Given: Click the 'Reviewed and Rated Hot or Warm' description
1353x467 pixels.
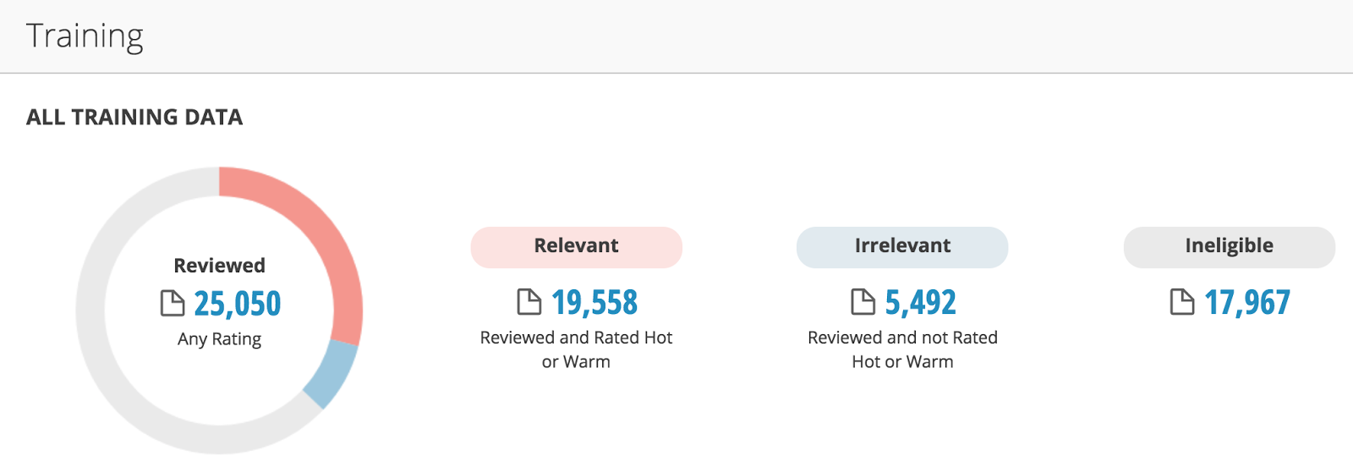Looking at the screenshot, I should (x=577, y=349).
